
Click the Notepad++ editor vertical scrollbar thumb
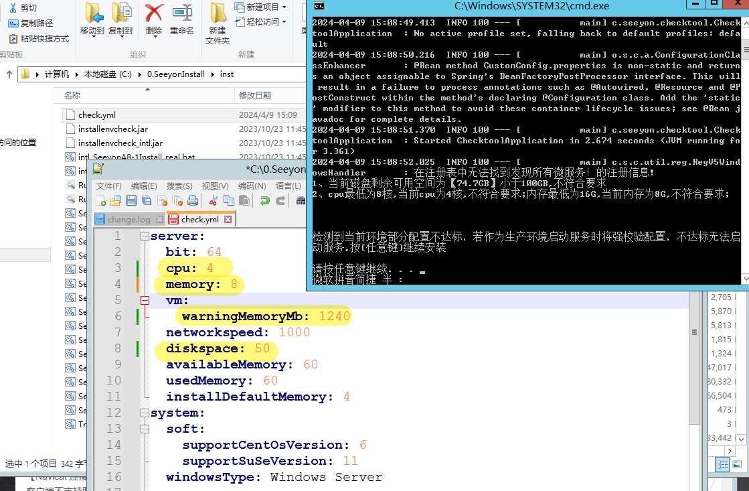pos(694,332)
